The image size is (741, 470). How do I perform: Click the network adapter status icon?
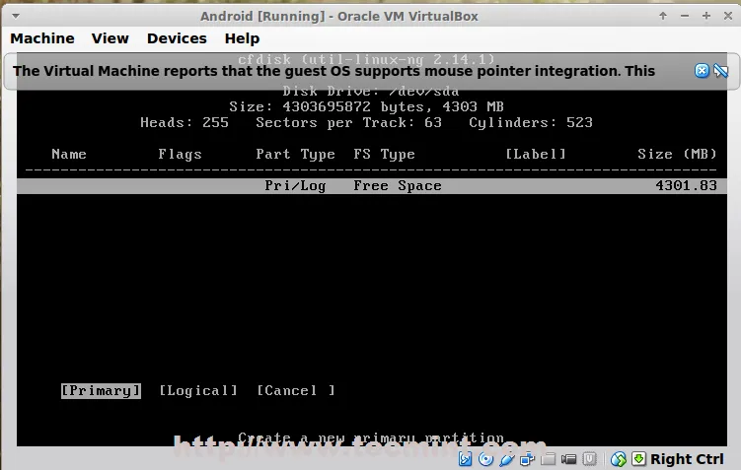click(x=527, y=459)
